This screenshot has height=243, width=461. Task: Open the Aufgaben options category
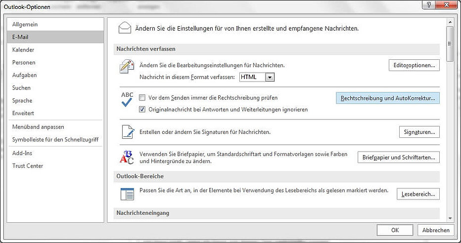(55, 75)
